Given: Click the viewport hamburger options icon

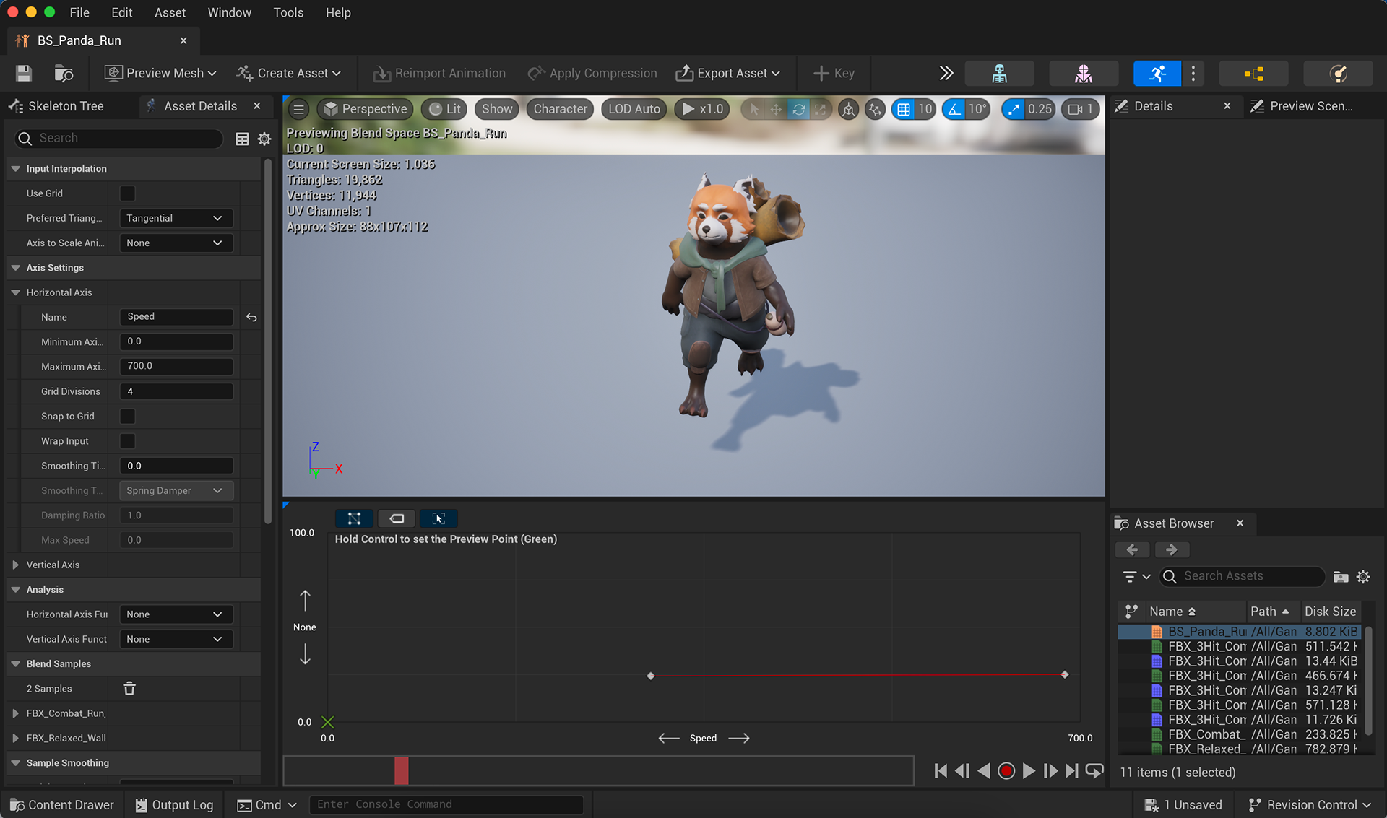Looking at the screenshot, I should click(x=298, y=109).
